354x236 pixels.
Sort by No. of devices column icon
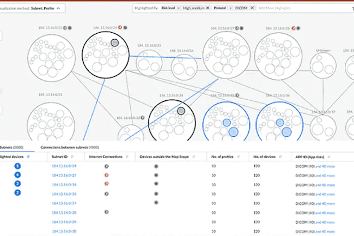[282, 156]
